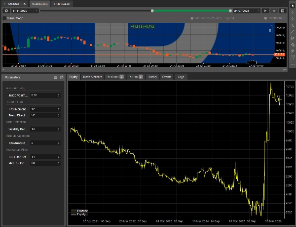Select the cursor pointer tool

click(x=293, y=6)
